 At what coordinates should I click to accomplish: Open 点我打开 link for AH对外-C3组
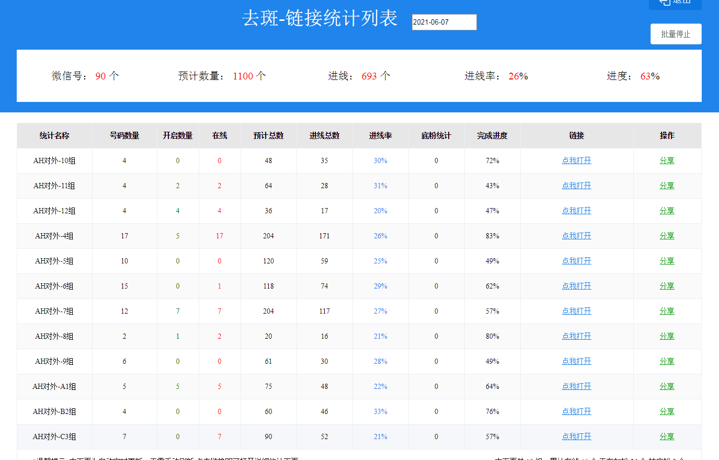pyautogui.click(x=576, y=436)
